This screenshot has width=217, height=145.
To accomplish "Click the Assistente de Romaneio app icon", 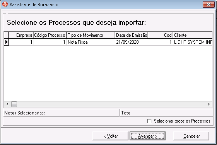I will point(5,4).
